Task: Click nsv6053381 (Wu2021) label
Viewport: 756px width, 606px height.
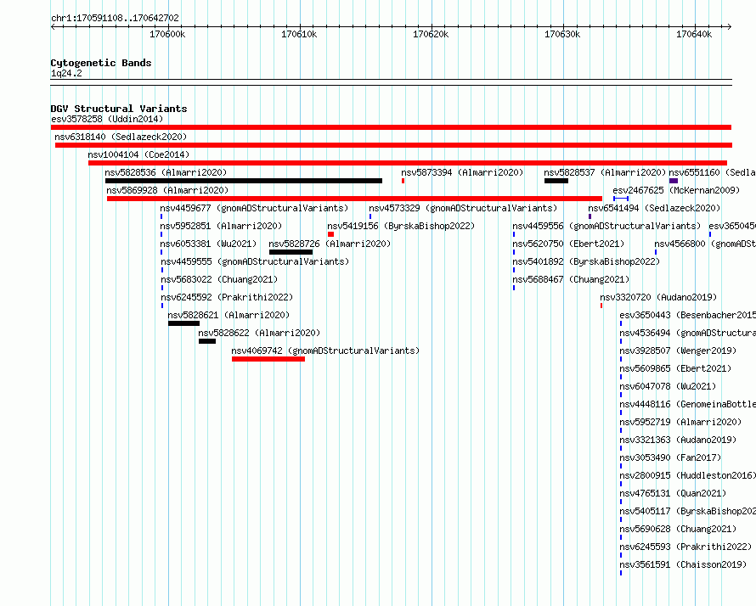Action: click(208, 244)
